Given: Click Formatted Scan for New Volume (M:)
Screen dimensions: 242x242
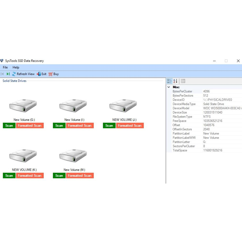Looking at the screenshot, I should click(80, 175).
